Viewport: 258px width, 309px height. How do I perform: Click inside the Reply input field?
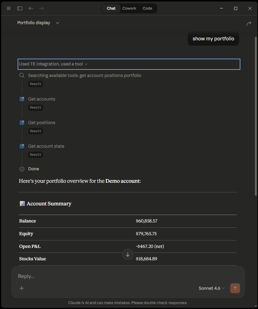(93, 276)
